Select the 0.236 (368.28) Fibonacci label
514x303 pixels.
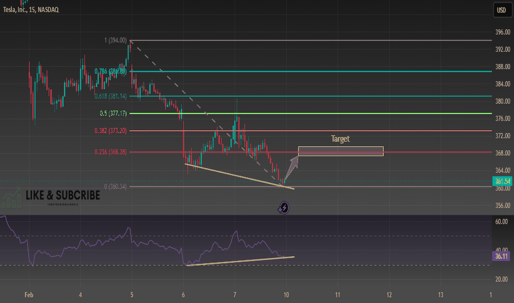pyautogui.click(x=110, y=152)
